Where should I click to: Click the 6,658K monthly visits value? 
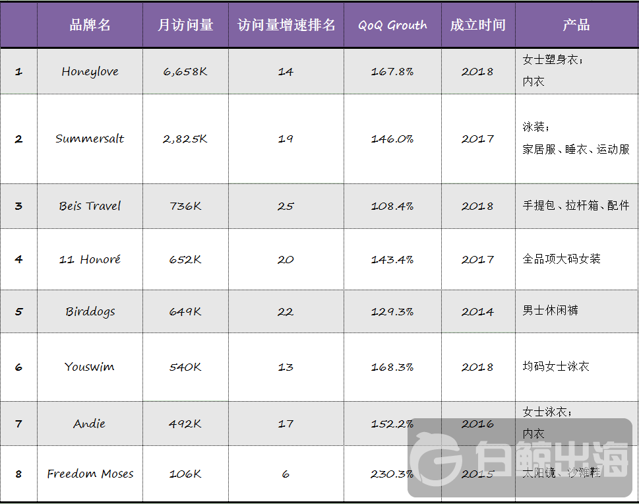[x=185, y=72]
